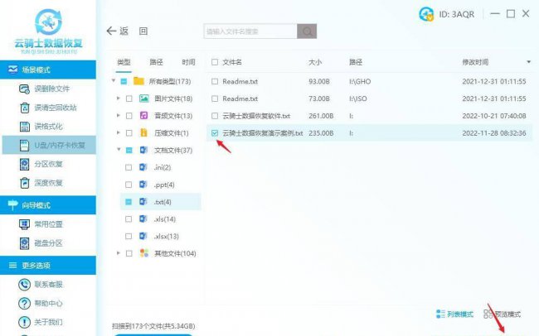
Task: Expand the 压缩文件(1) node
Action: [118, 132]
